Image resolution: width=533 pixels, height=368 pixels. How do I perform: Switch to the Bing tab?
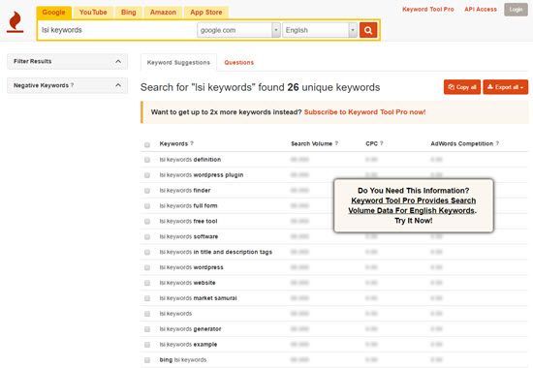tap(129, 13)
